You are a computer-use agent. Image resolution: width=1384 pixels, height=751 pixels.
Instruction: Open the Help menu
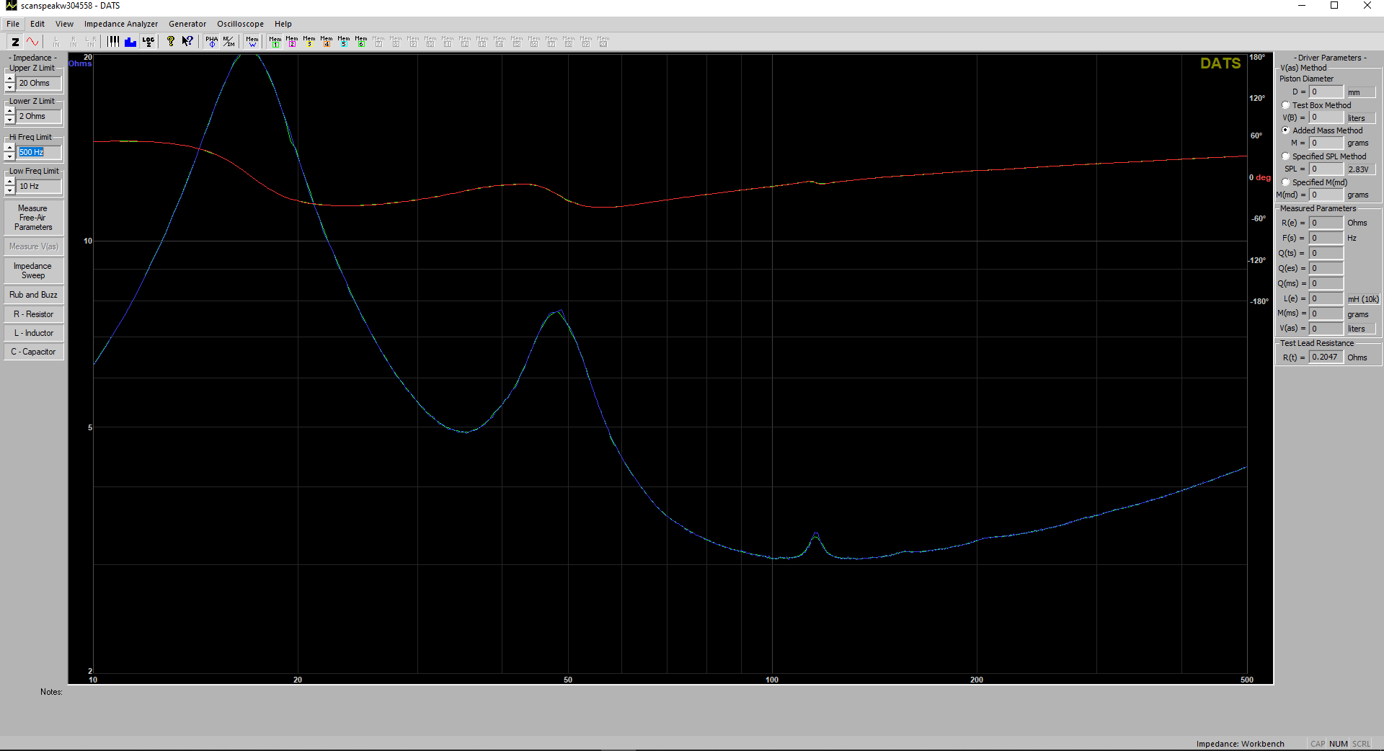283,24
